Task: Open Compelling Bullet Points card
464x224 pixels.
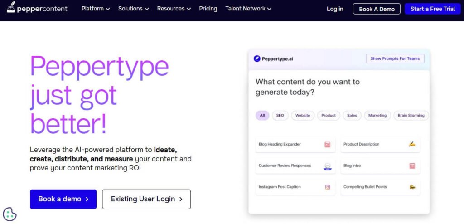Action: pos(380,187)
